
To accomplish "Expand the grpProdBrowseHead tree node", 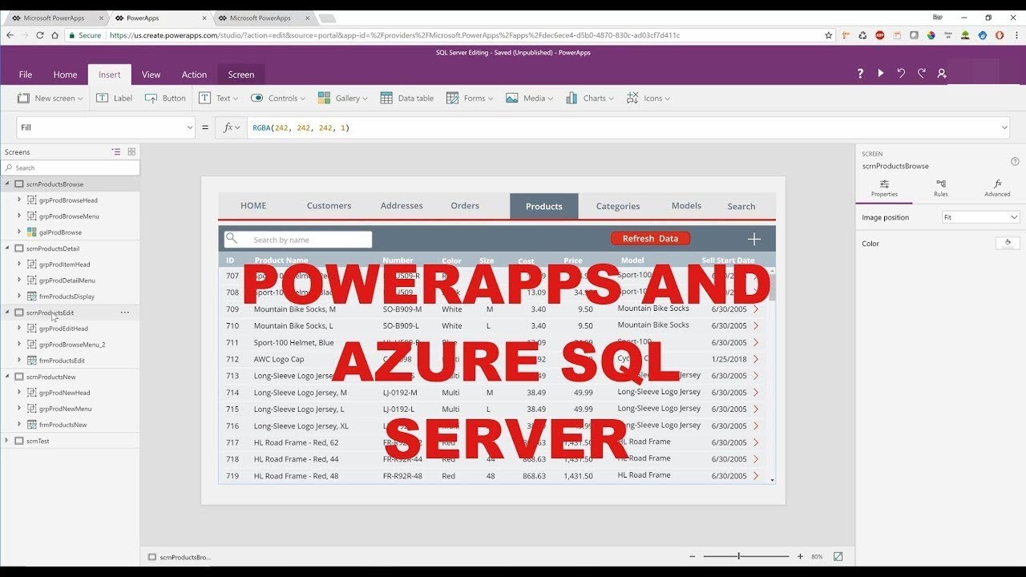I will (19, 200).
